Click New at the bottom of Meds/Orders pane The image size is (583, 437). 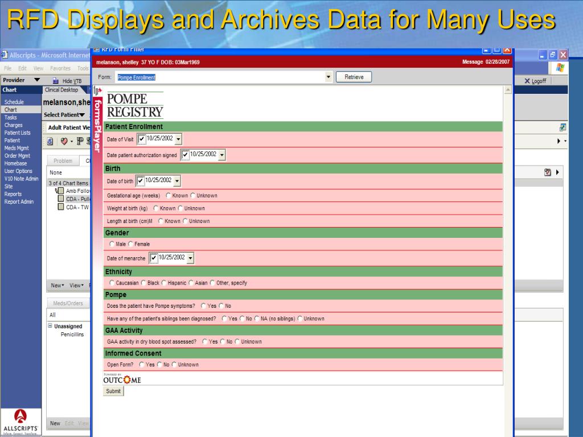click(x=55, y=423)
